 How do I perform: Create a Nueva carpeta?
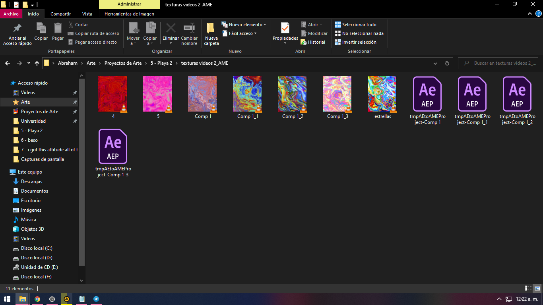pyautogui.click(x=211, y=34)
